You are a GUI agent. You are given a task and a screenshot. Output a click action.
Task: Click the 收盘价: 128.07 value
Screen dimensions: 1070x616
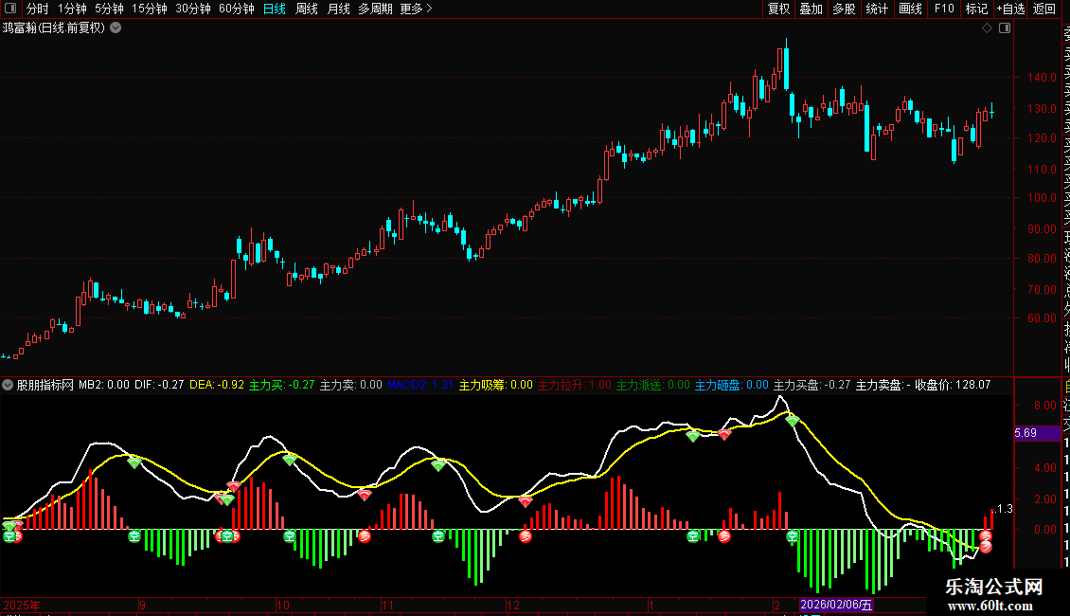(x=953, y=385)
